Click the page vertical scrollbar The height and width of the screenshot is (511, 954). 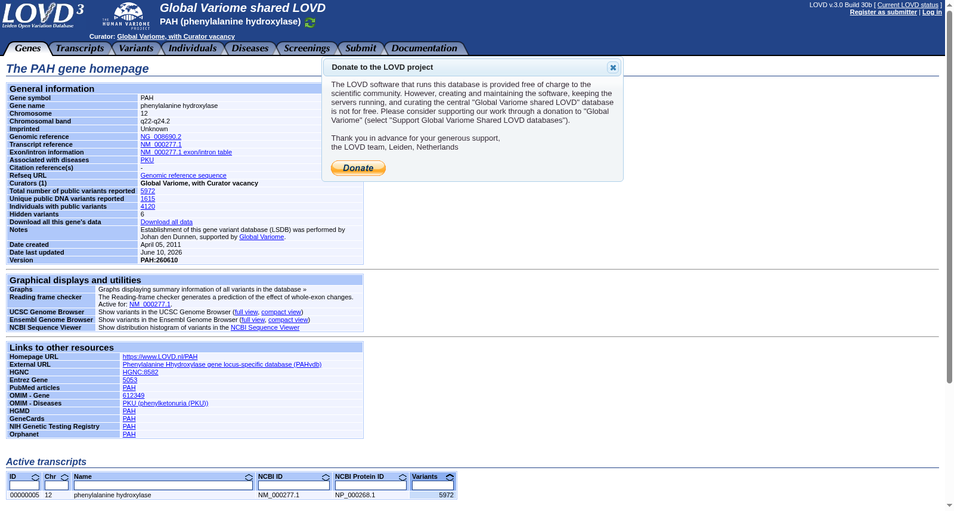click(949, 197)
